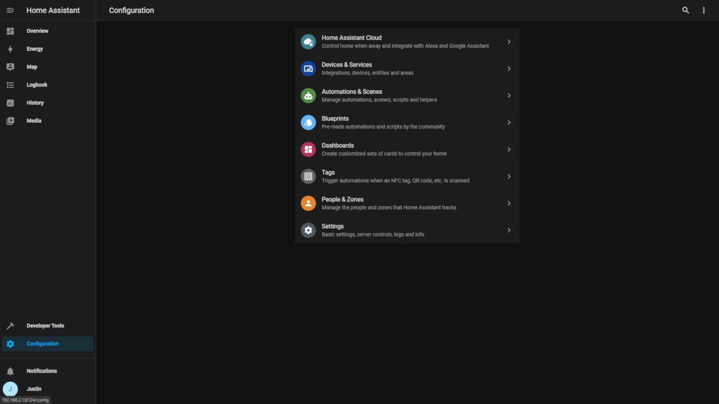The image size is (719, 404).
Task: Click the Home Assistant sidebar title
Action: coord(53,10)
